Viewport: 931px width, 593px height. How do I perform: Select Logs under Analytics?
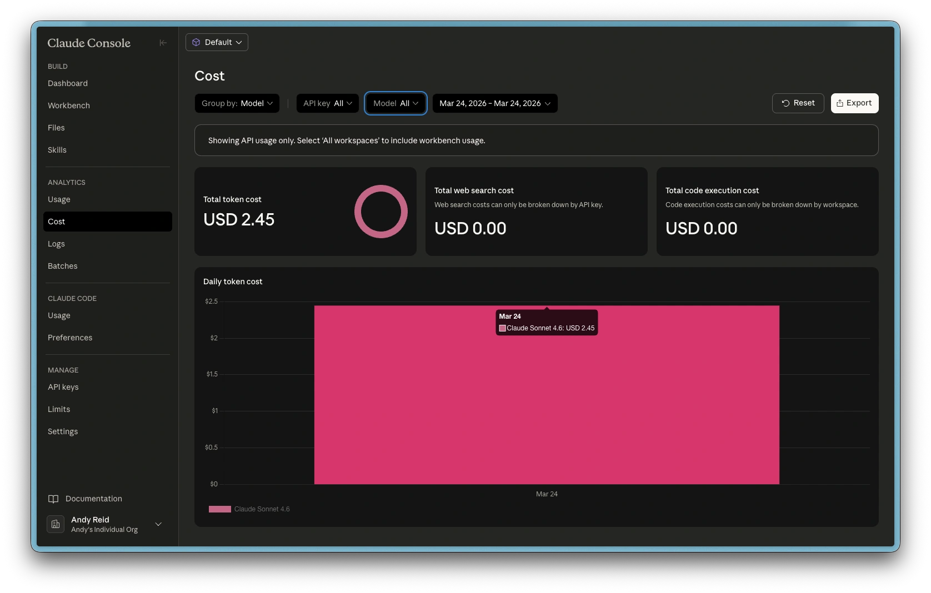click(56, 244)
